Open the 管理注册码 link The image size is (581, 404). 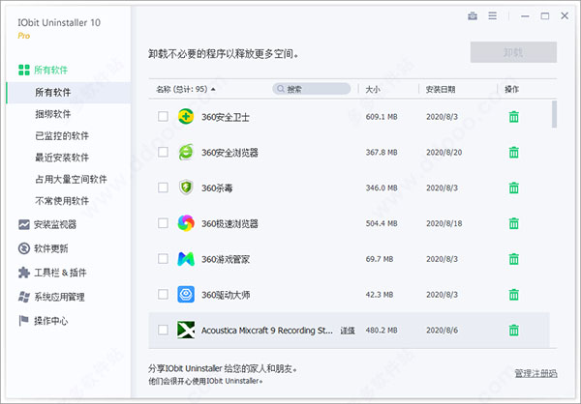pyautogui.click(x=535, y=373)
